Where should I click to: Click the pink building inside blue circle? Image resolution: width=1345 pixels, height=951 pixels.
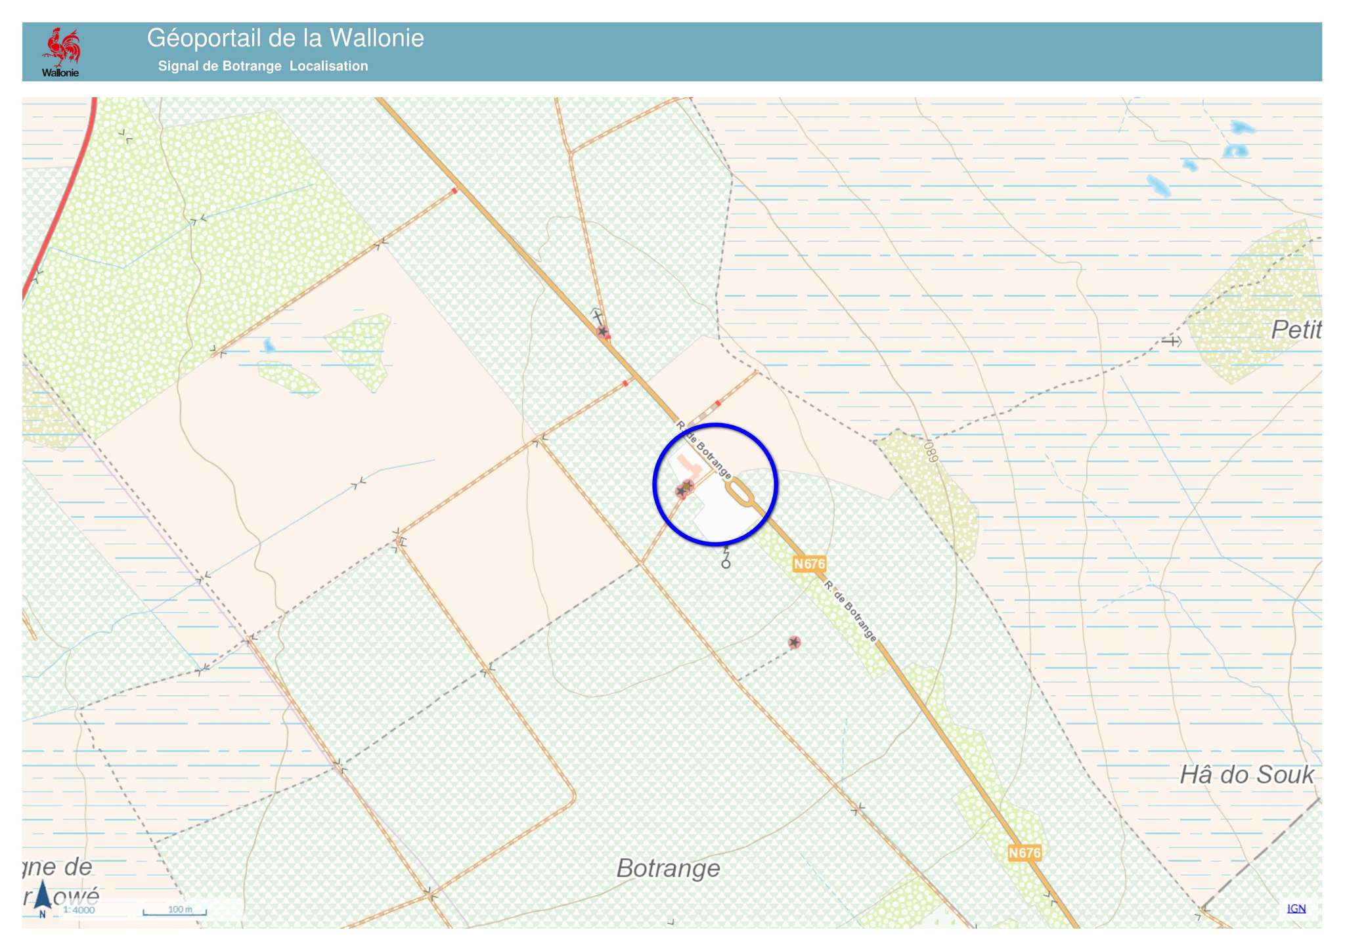[689, 467]
